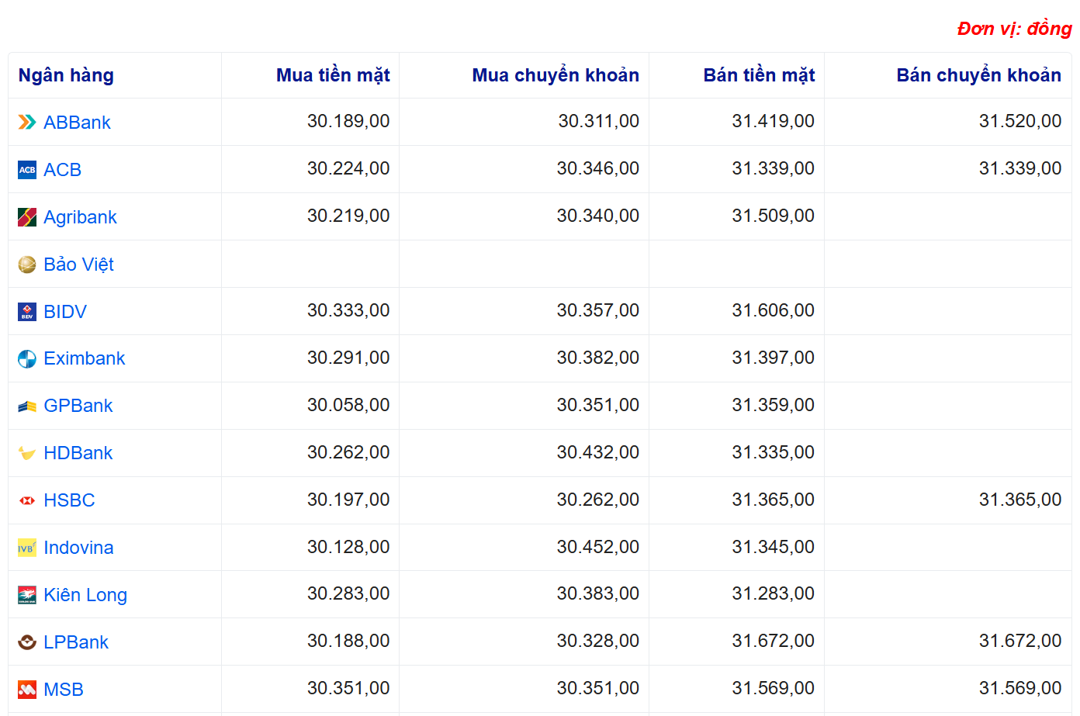Click the Mua tiền mặt column header
The image size is (1080, 716).
(333, 75)
